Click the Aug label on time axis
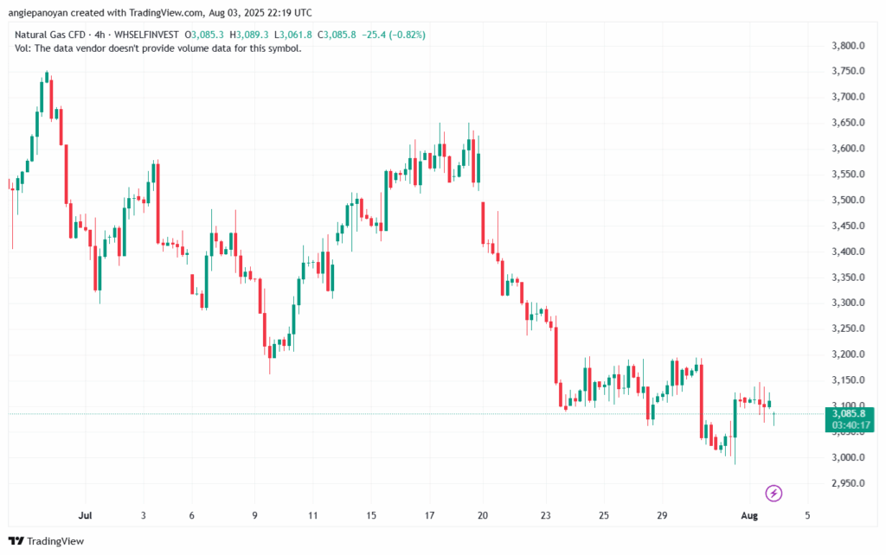886x555 pixels. (749, 515)
